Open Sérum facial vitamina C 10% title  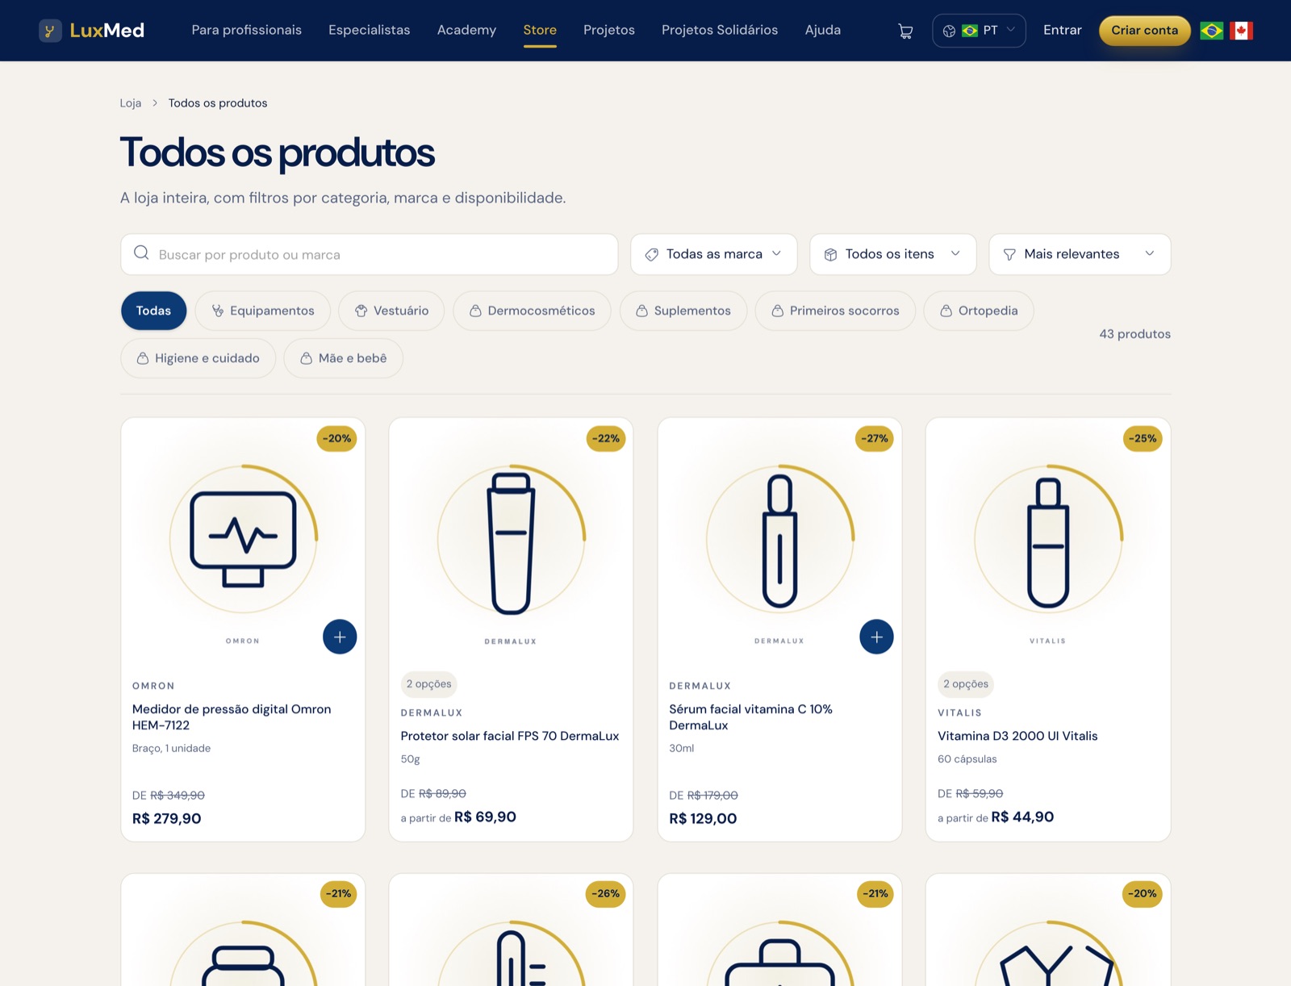pos(750,717)
